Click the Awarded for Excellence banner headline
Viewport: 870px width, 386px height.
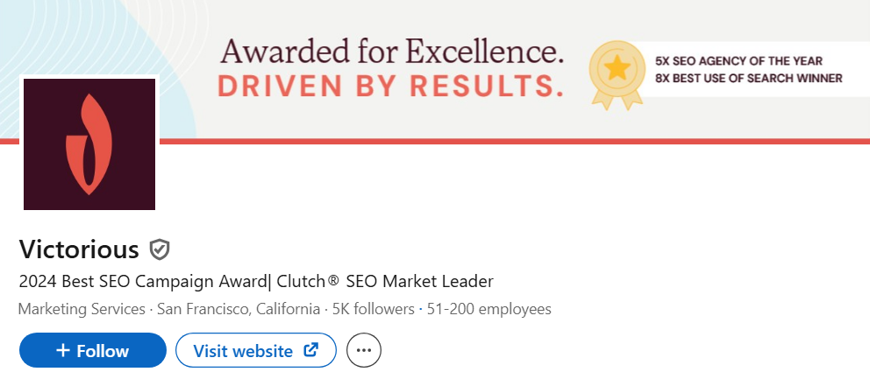click(x=391, y=51)
